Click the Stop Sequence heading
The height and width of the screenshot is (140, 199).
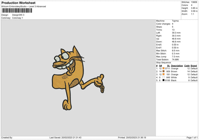[x=164, y=63]
